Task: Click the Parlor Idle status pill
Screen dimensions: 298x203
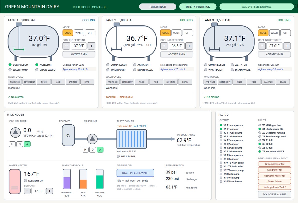Action: [158, 7]
